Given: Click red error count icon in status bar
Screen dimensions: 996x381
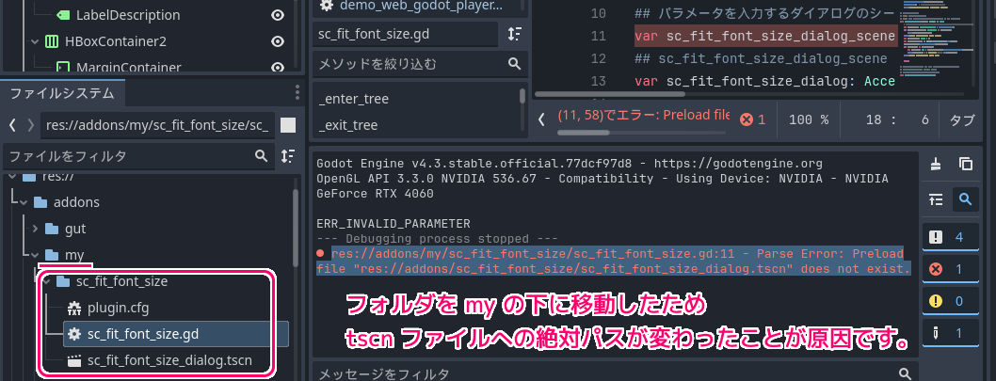Looking at the screenshot, I should point(753,119).
